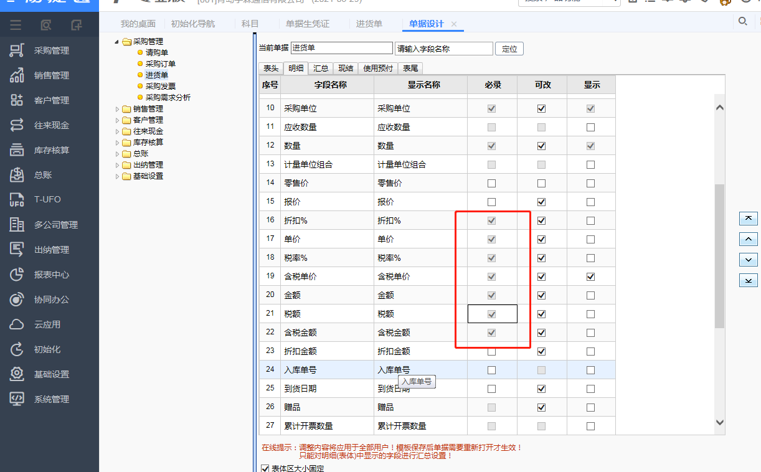Switch to 我的桌面 tab
Image resolution: width=761 pixels, height=472 pixels.
click(x=138, y=24)
